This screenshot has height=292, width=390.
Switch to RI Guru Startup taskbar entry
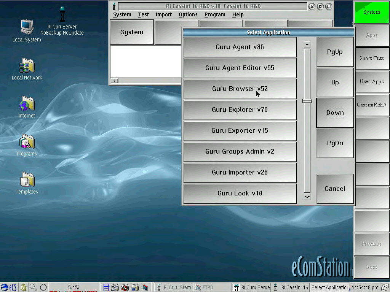(x=174, y=287)
